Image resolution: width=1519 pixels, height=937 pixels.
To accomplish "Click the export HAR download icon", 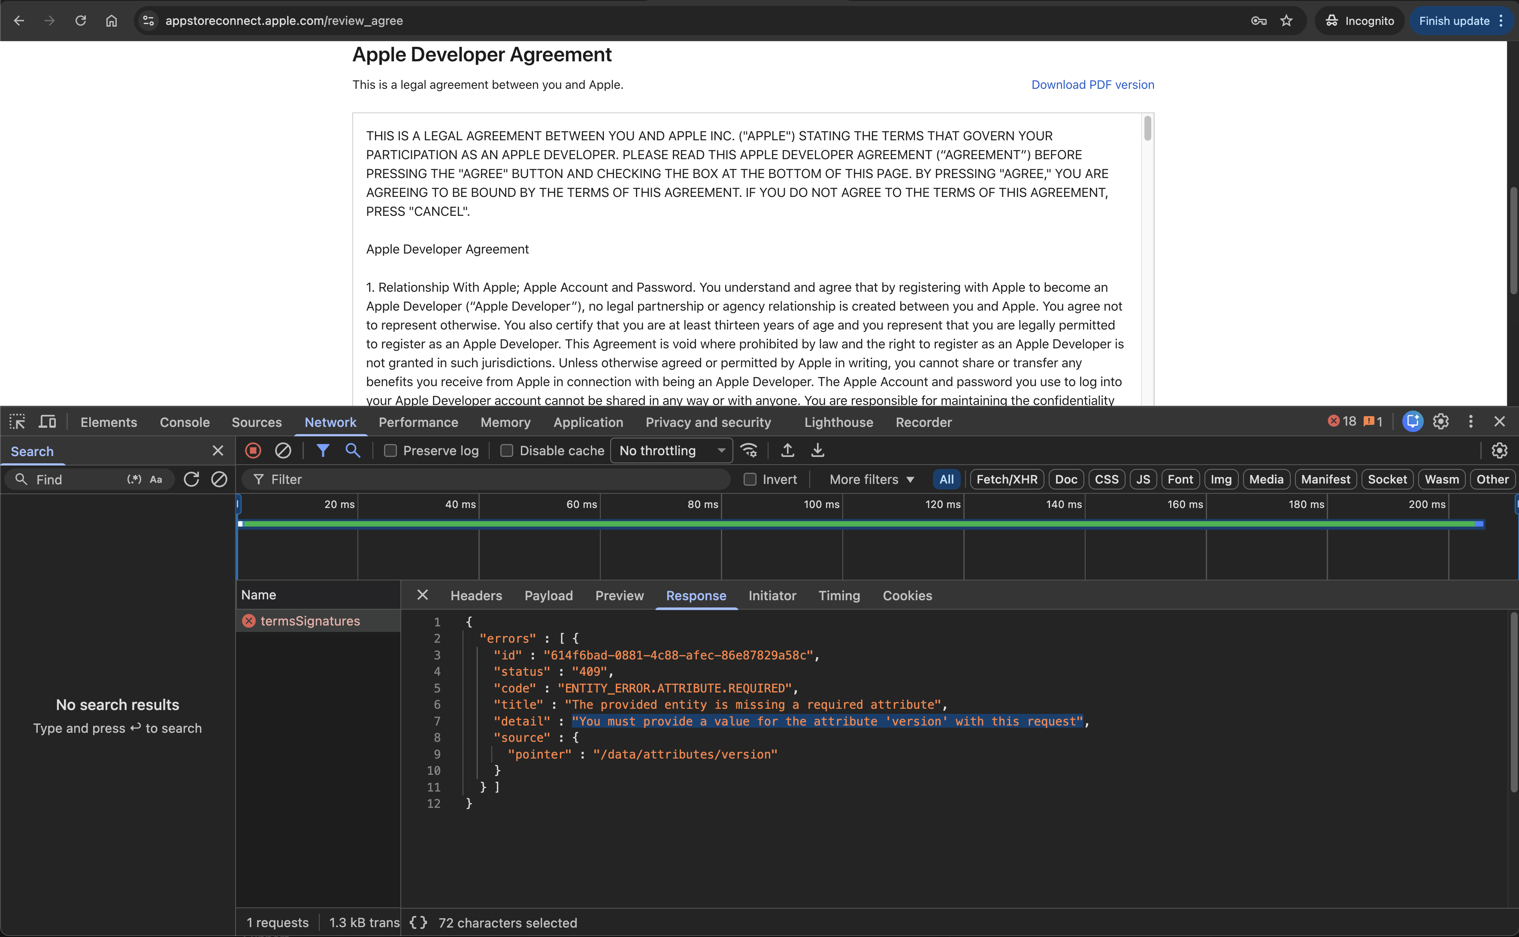I will click(x=817, y=450).
